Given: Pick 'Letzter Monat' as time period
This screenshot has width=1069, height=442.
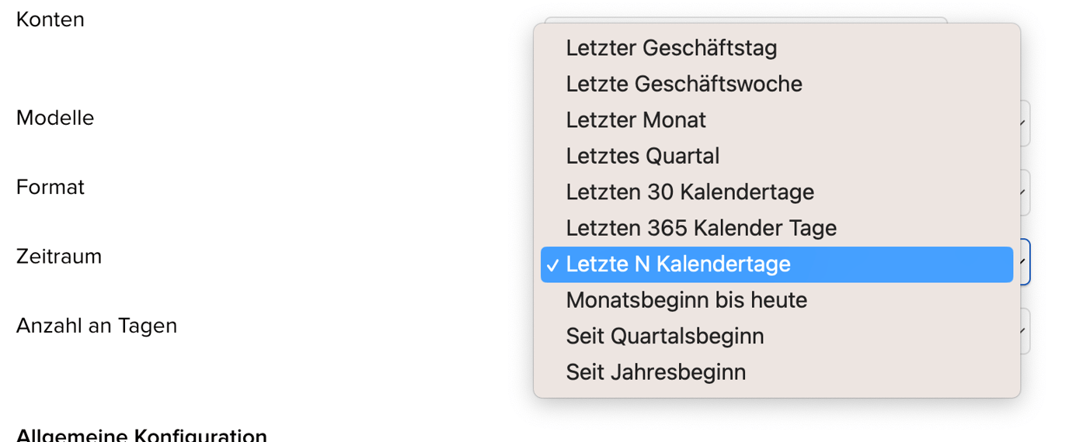Looking at the screenshot, I should point(635,120).
